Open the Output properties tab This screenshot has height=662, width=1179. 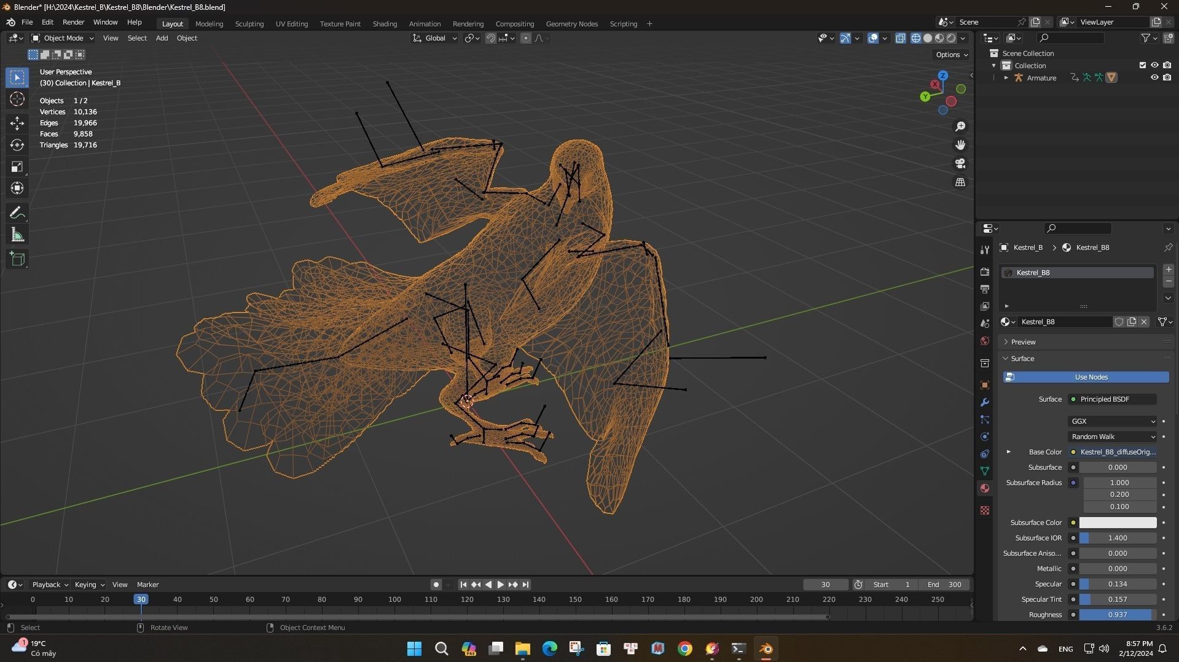[985, 289]
